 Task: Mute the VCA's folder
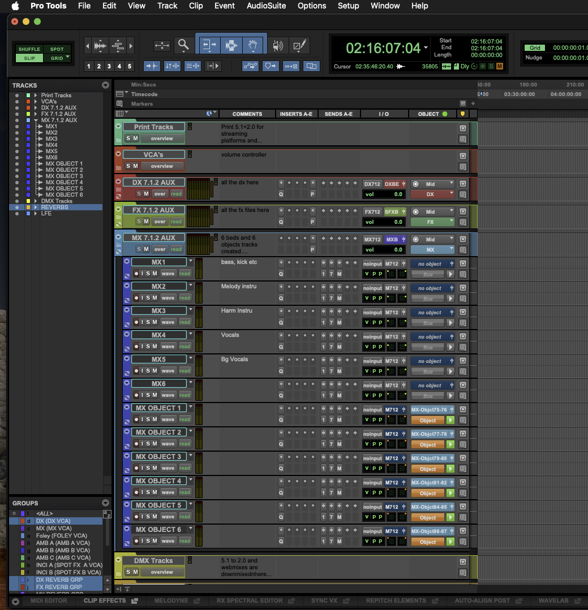(x=135, y=166)
